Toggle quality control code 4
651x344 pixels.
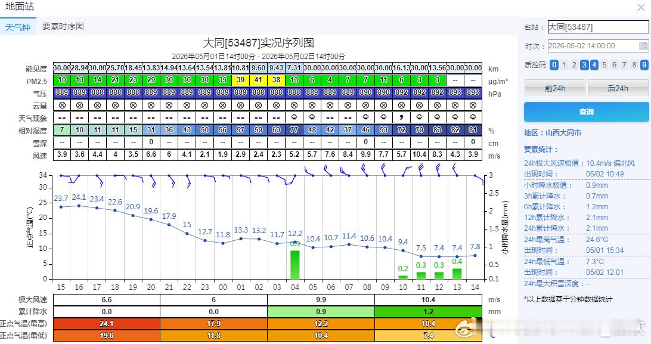(594, 65)
